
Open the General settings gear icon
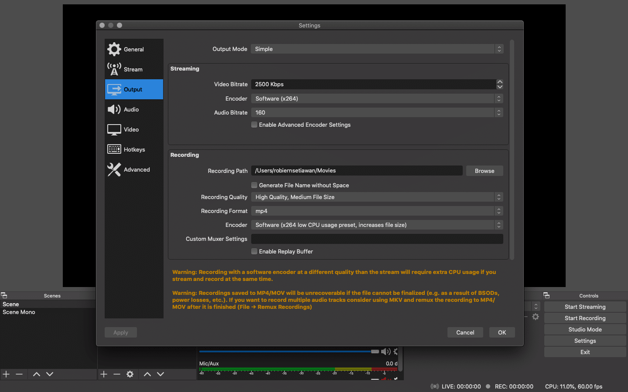point(114,49)
